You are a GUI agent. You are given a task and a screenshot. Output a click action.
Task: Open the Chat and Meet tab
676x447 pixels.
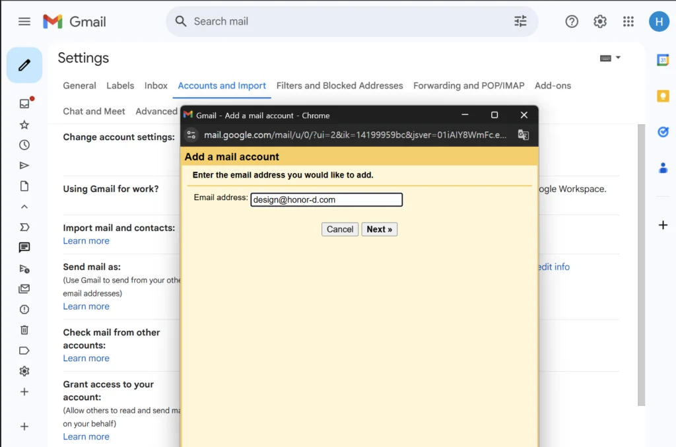point(94,111)
